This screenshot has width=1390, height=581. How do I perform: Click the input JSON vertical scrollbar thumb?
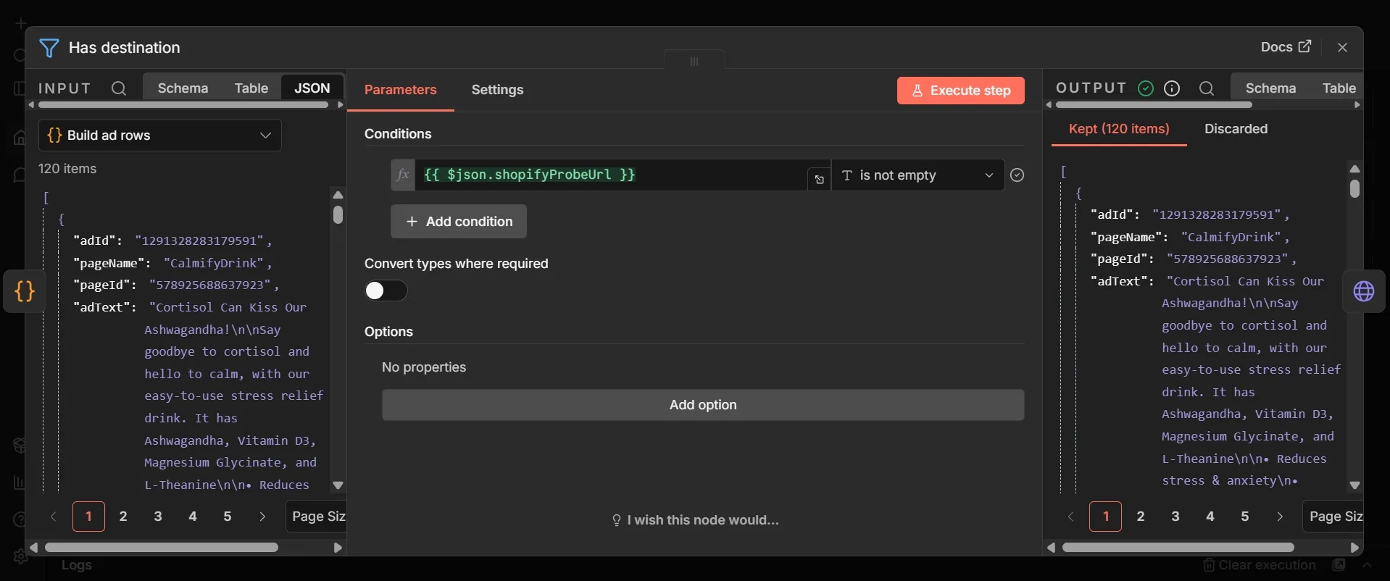338,215
